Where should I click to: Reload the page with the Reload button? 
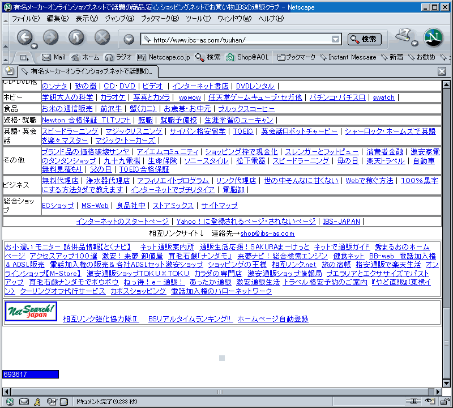tap(76, 37)
